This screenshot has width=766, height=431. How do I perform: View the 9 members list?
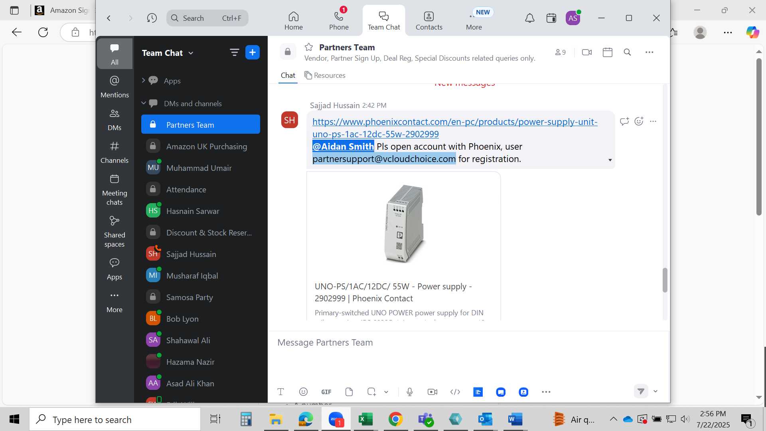tap(560, 52)
